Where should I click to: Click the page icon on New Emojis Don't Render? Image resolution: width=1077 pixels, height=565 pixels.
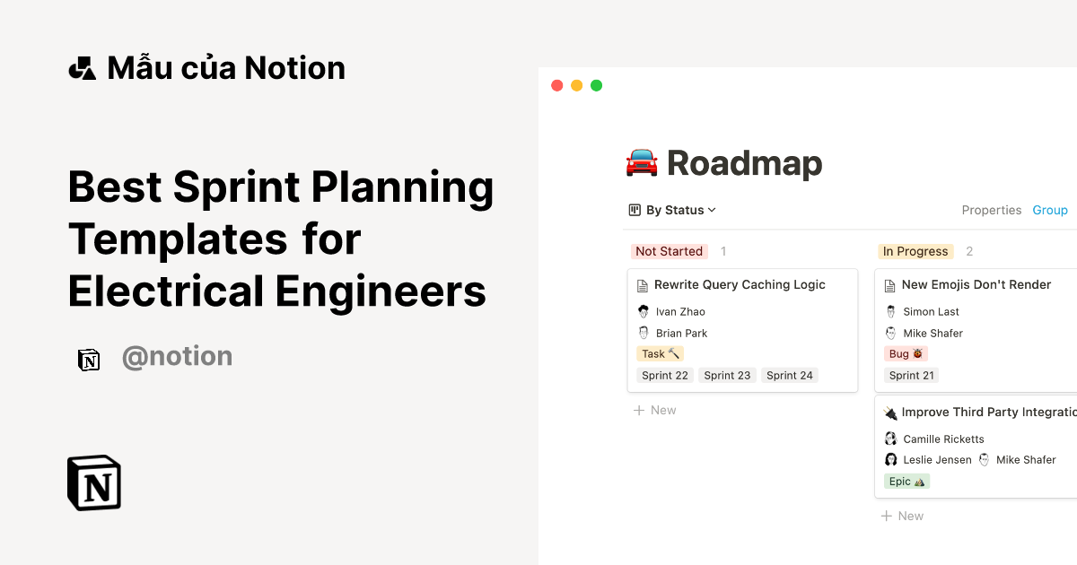click(889, 285)
